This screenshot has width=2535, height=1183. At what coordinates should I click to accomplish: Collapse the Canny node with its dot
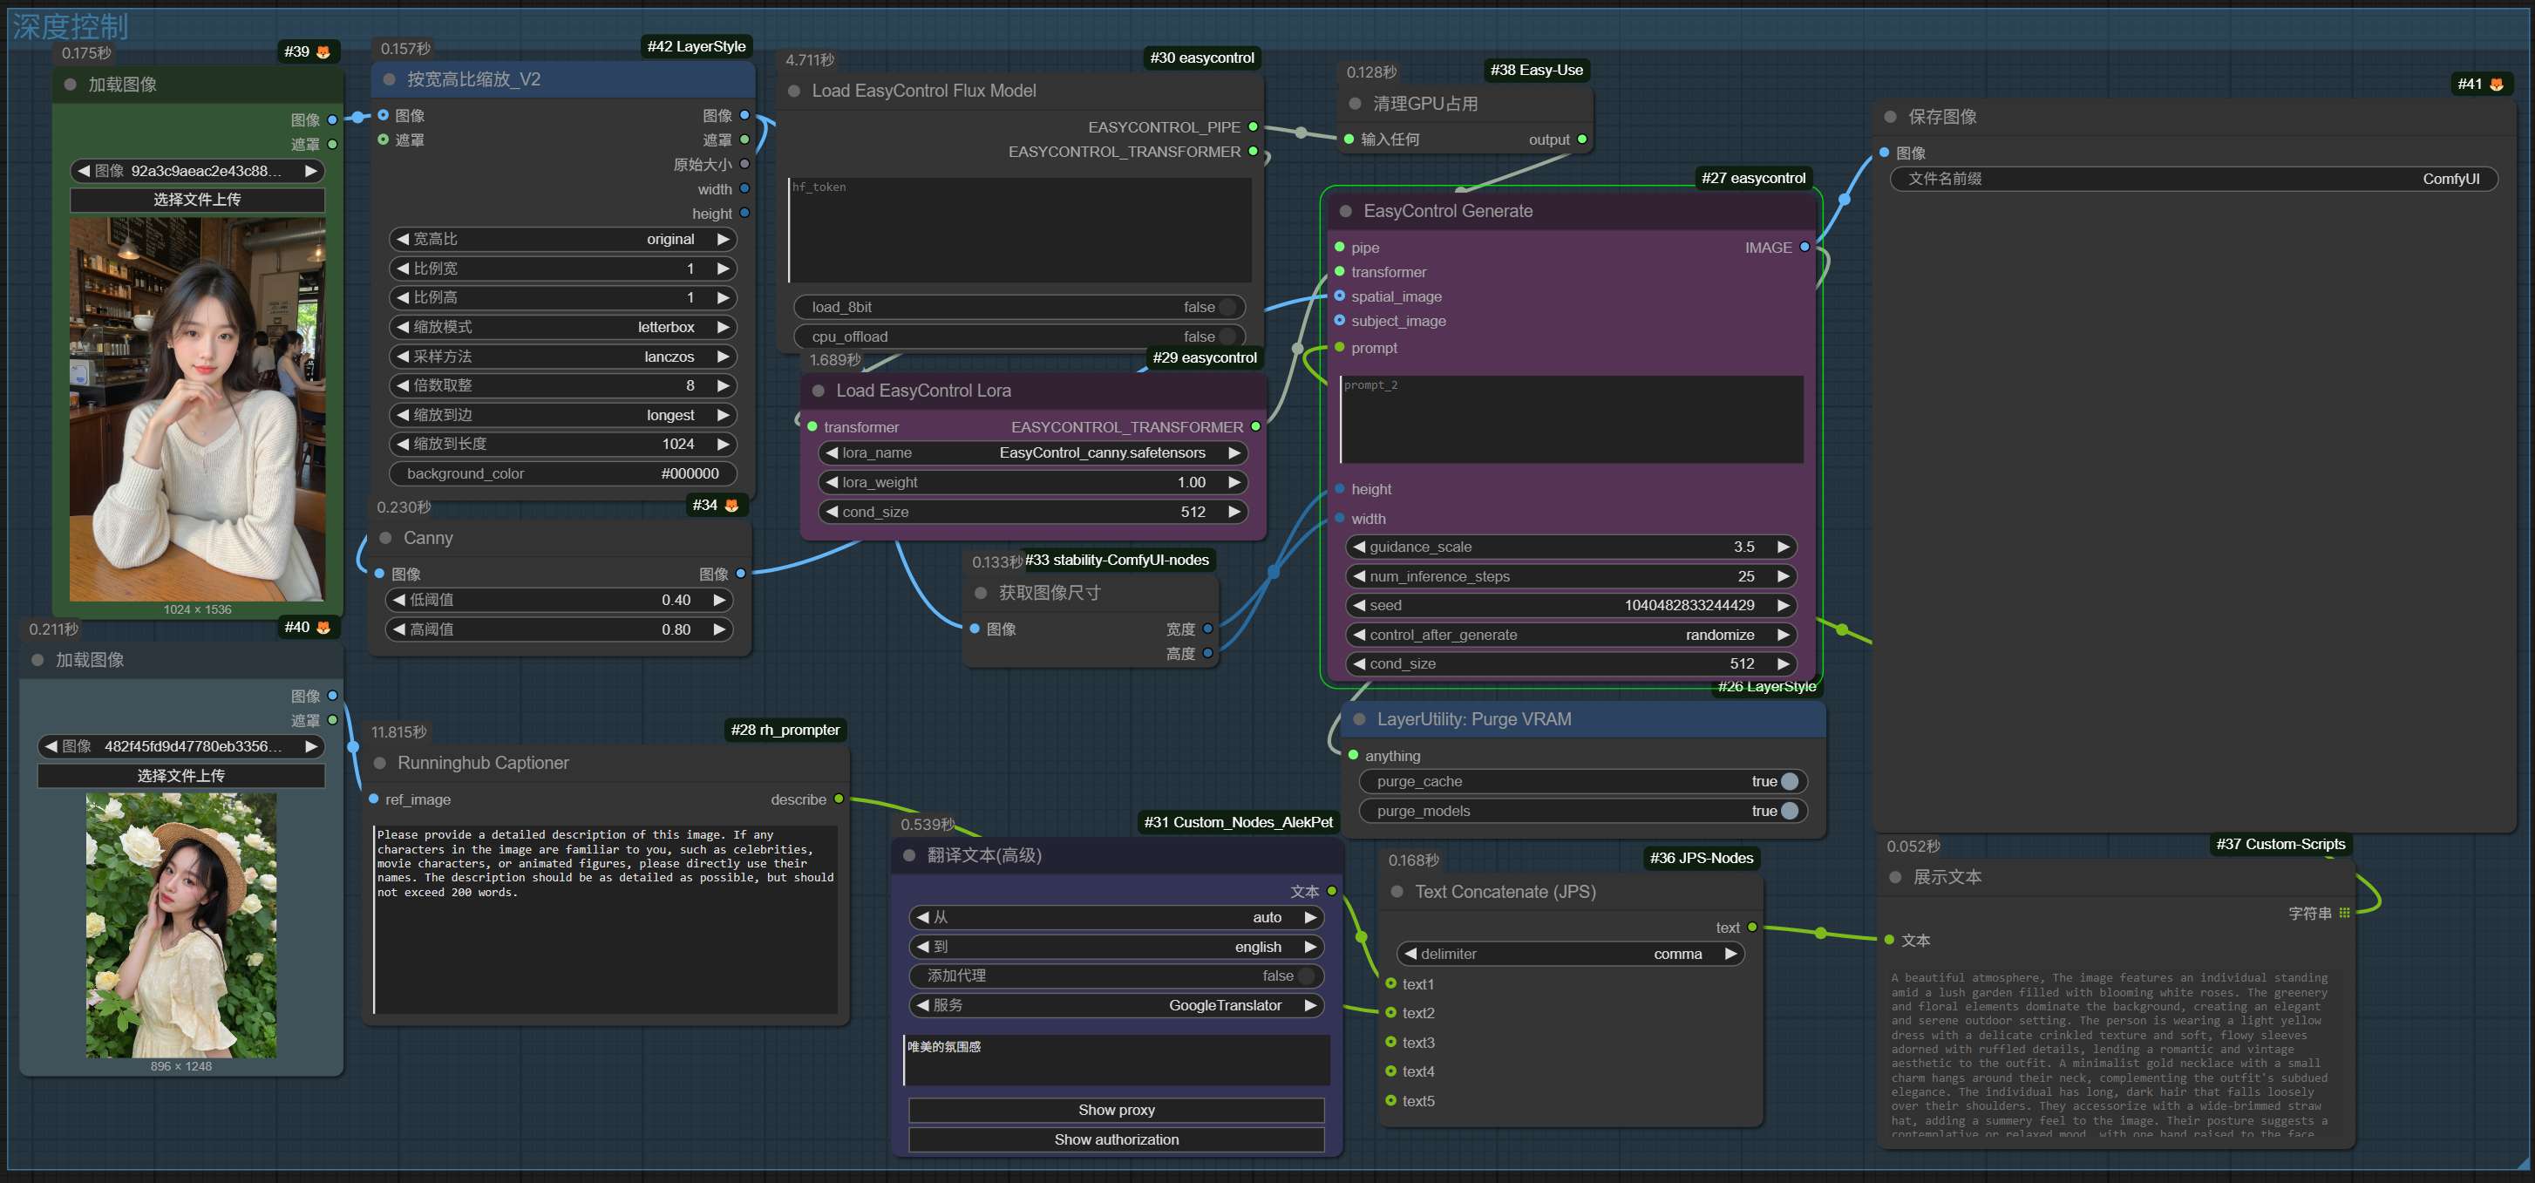[386, 539]
